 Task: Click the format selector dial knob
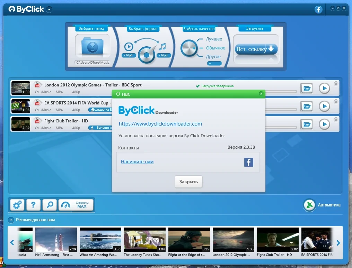[x=146, y=55]
